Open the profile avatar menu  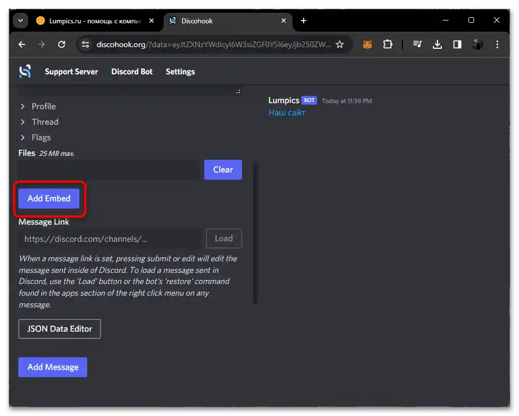pyautogui.click(x=477, y=44)
